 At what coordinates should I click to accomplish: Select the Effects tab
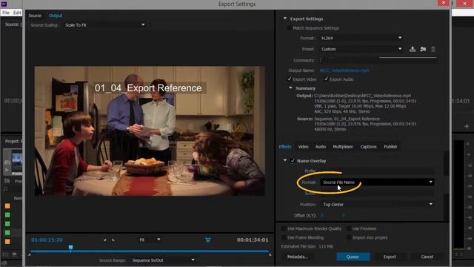tap(285, 147)
